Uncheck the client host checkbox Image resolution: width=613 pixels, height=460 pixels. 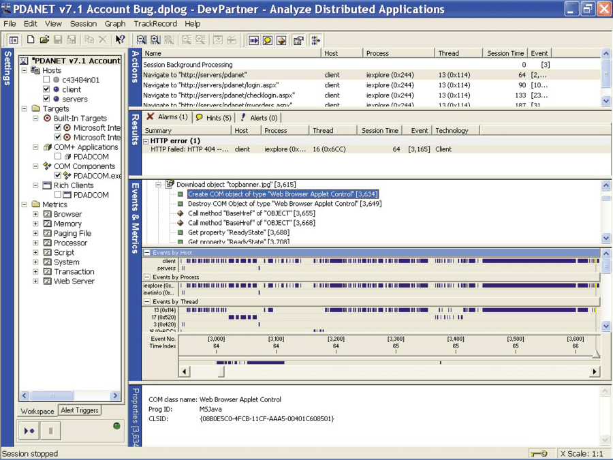point(46,89)
